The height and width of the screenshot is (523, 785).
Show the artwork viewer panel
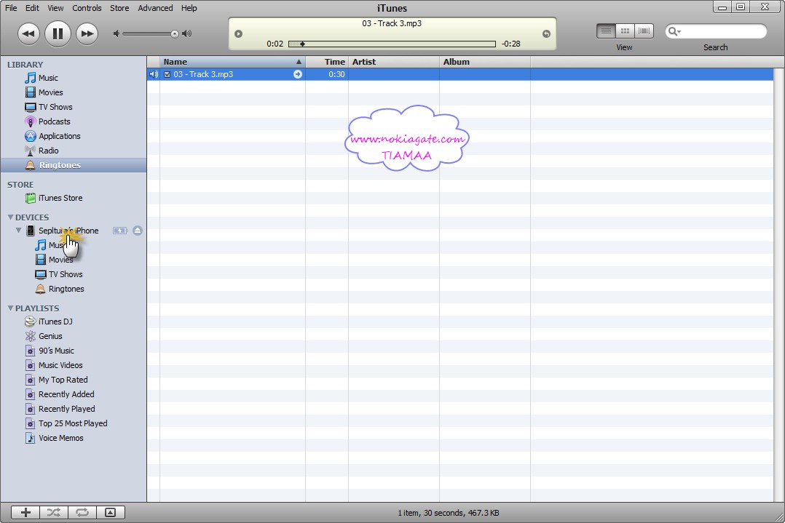[111, 512]
